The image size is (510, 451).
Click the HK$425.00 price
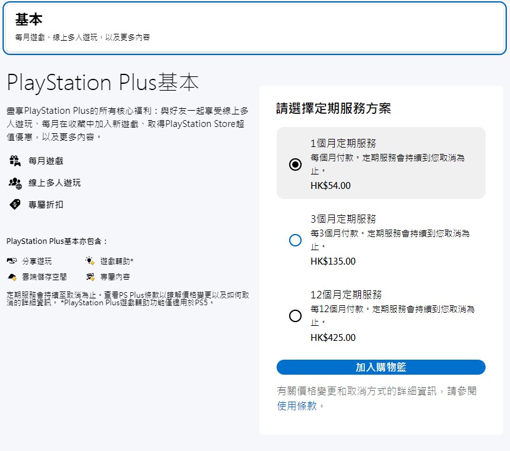pos(333,338)
